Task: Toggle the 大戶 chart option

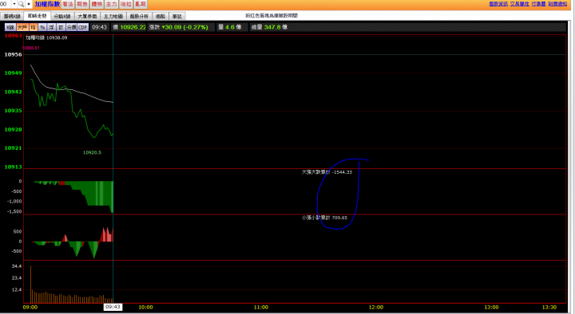Action: (22, 27)
